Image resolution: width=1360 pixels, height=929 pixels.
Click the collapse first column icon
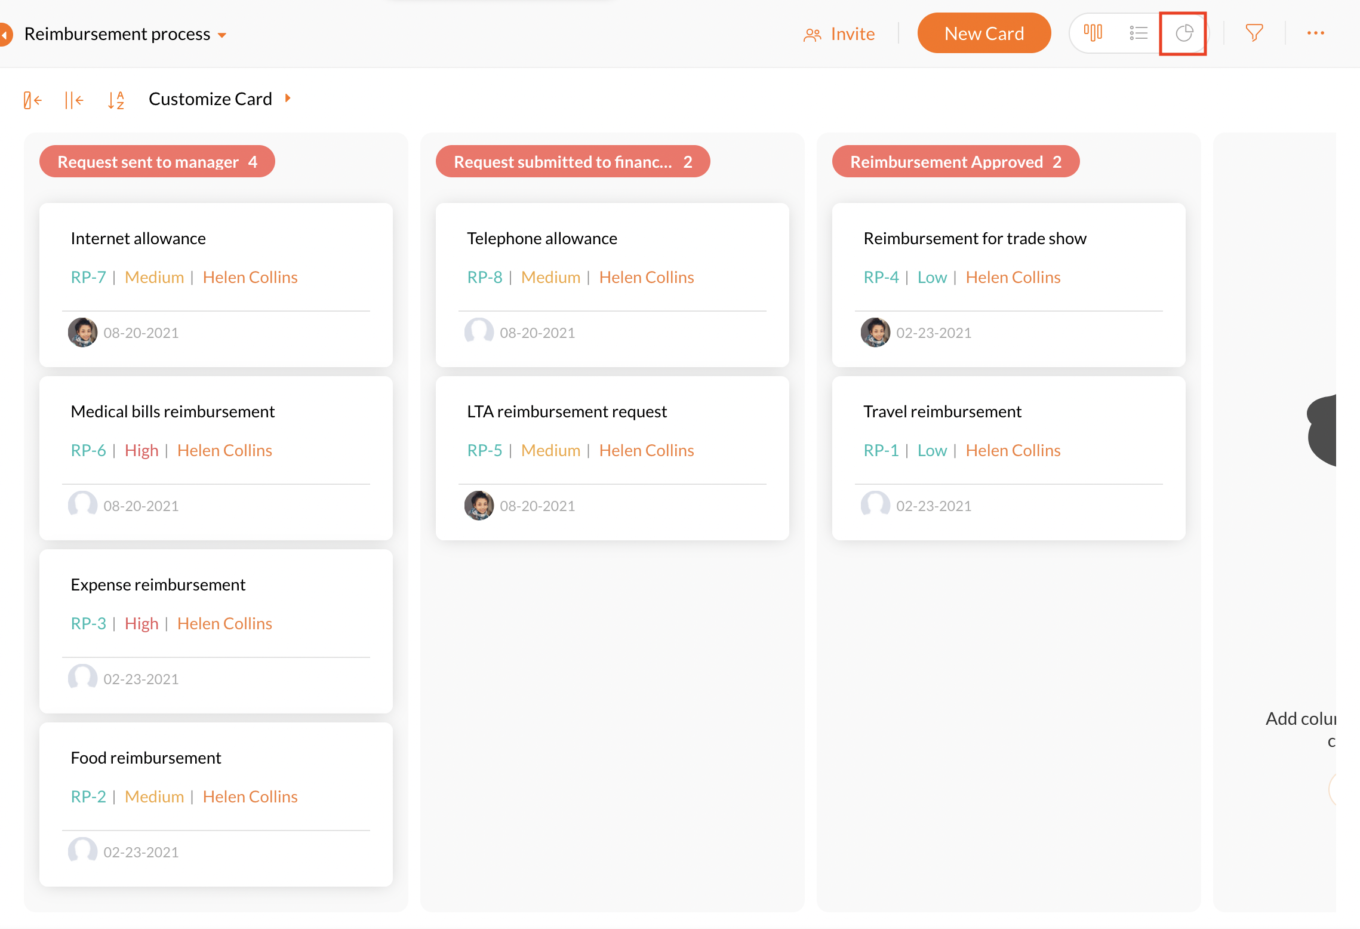point(32,100)
